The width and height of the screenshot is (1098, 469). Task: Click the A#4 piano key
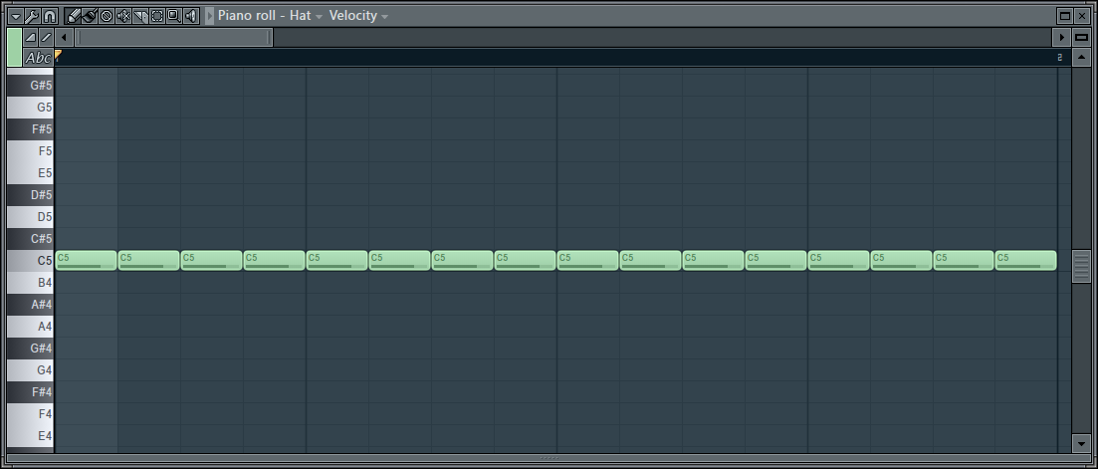[x=31, y=305]
